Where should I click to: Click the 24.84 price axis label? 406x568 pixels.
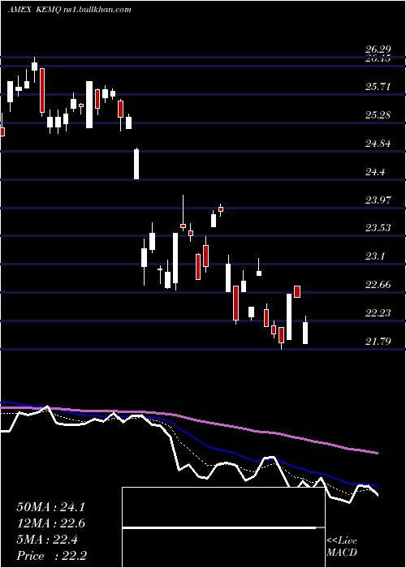tap(378, 144)
